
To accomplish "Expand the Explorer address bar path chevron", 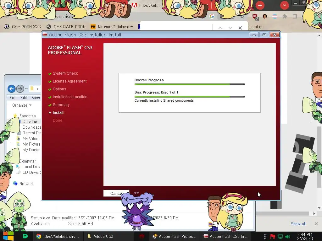I will (38, 89).
